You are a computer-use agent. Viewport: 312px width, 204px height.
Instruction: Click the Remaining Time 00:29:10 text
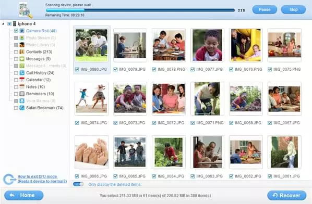point(65,15)
